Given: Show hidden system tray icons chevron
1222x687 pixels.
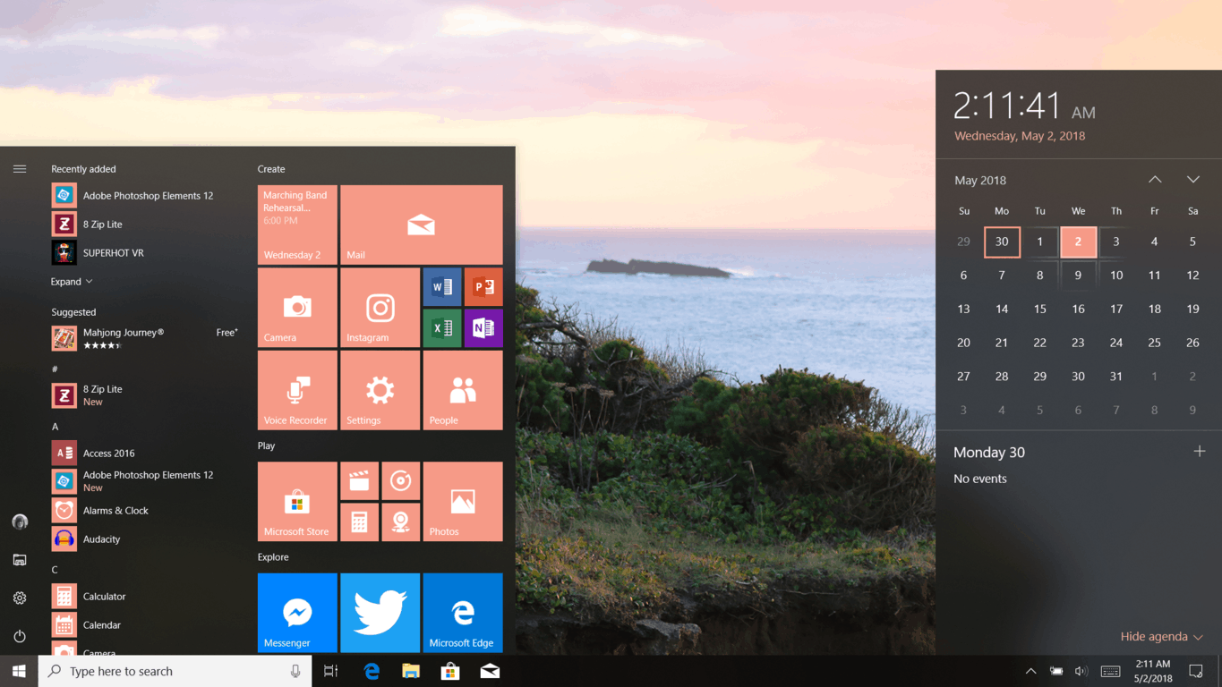Looking at the screenshot, I should click(1030, 671).
